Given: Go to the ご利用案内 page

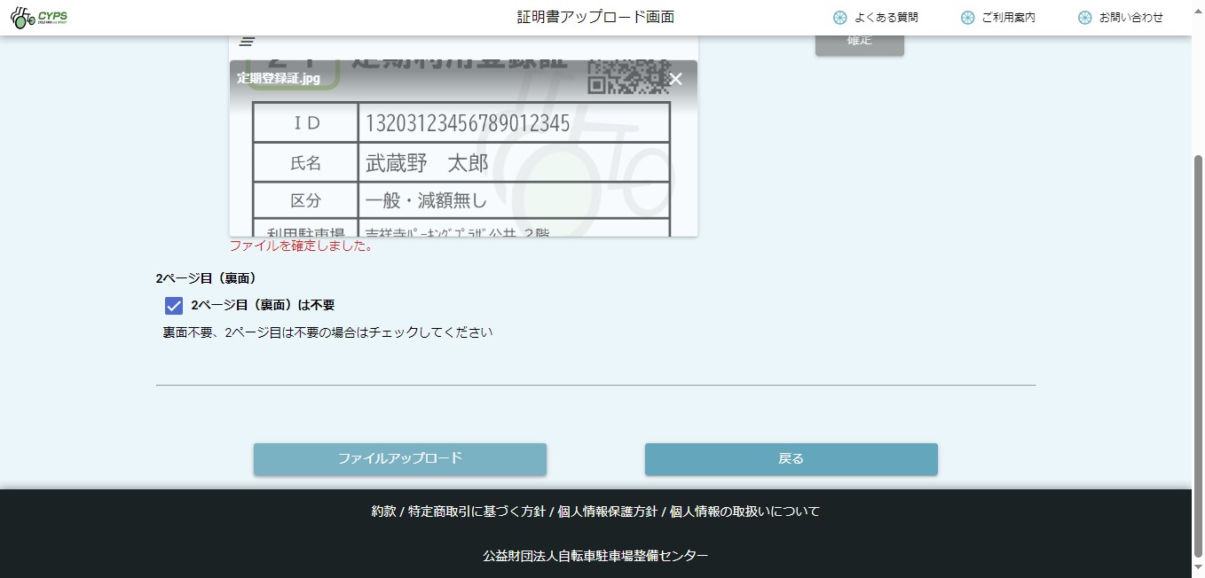Looking at the screenshot, I should pyautogui.click(x=1008, y=18).
